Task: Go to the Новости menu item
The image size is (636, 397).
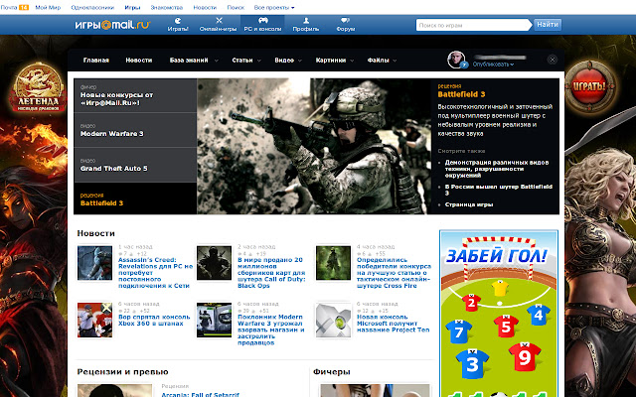Action: point(139,60)
